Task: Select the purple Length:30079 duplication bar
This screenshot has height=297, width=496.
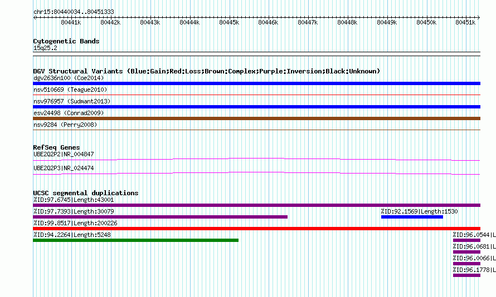Action: (160, 217)
